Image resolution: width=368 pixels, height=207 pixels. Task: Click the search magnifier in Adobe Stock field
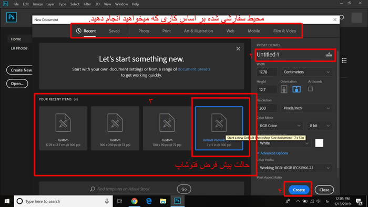point(93,189)
